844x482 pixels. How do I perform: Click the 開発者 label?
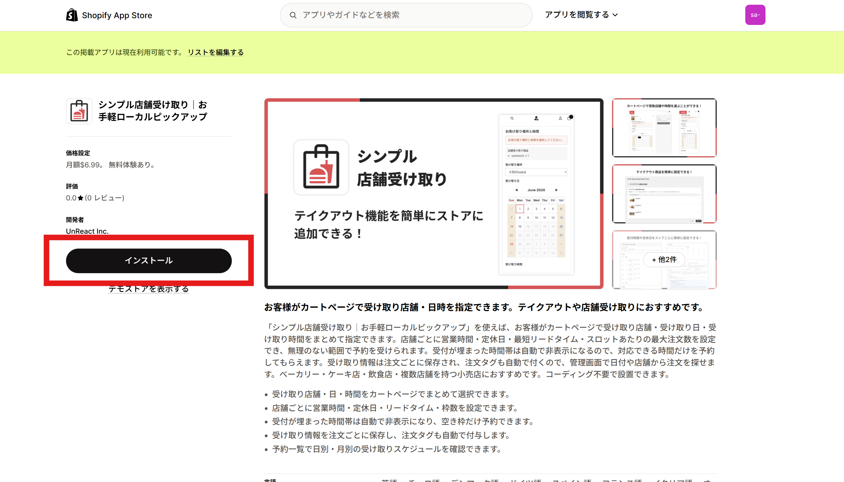click(x=75, y=220)
